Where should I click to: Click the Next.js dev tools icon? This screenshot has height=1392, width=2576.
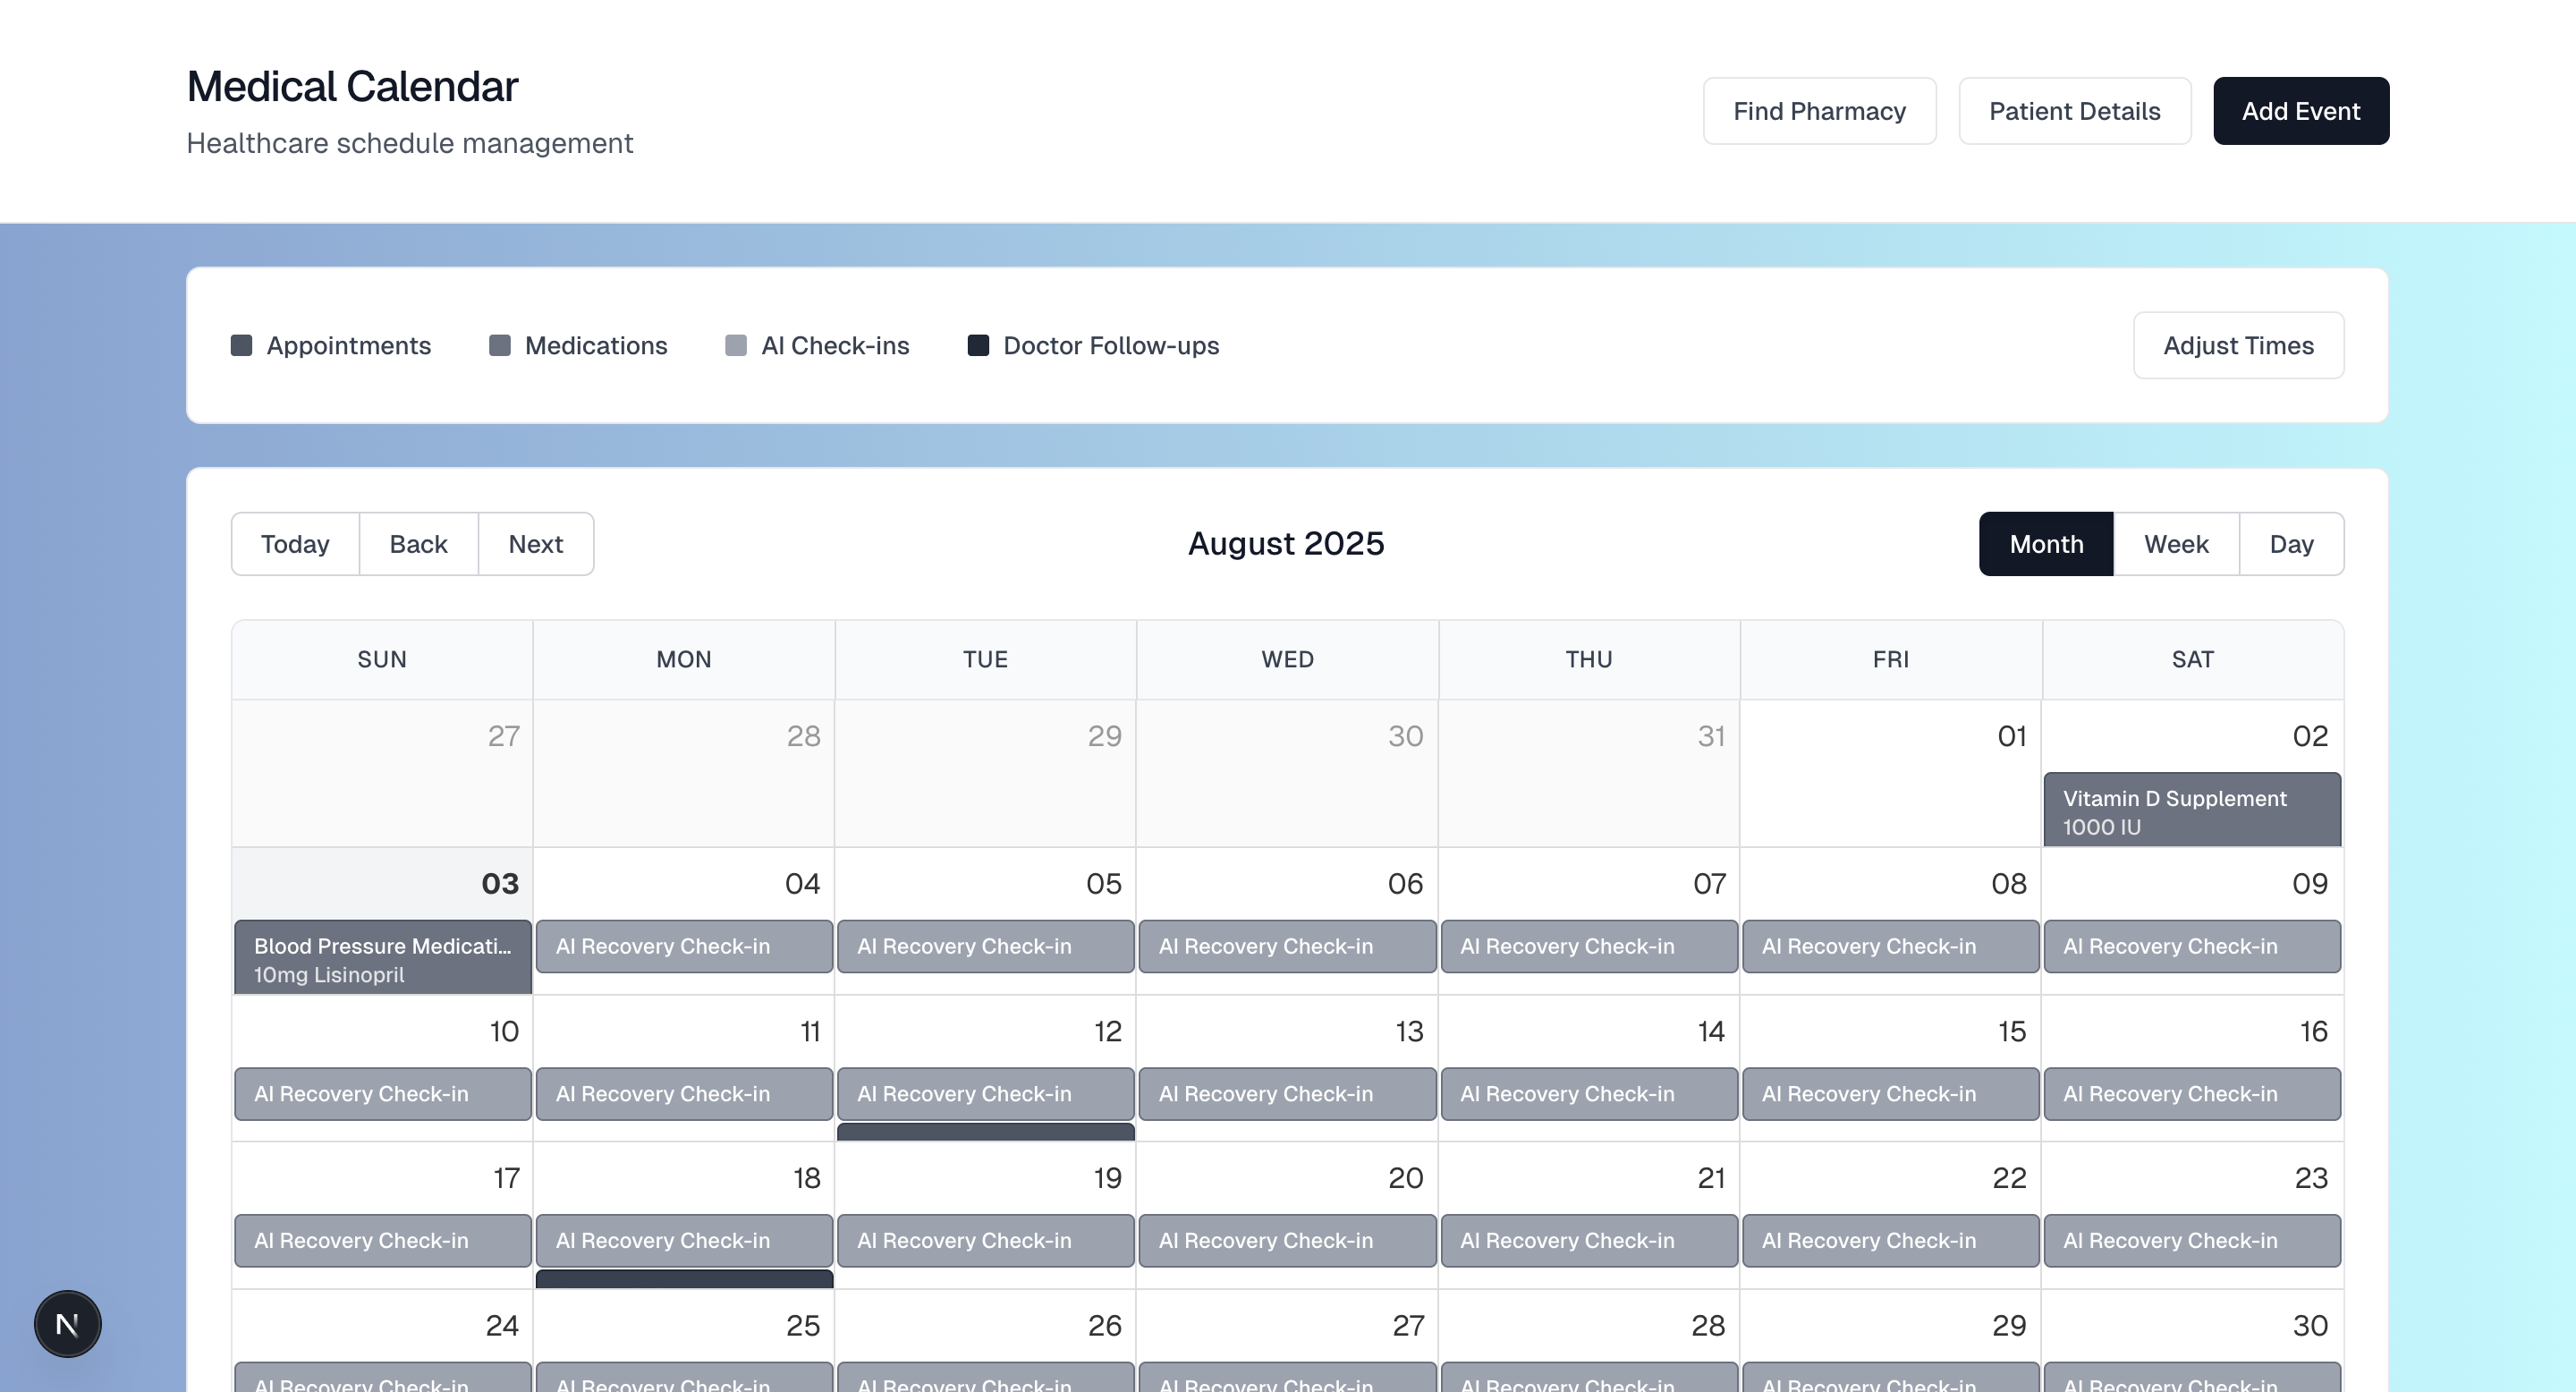pos(67,1323)
